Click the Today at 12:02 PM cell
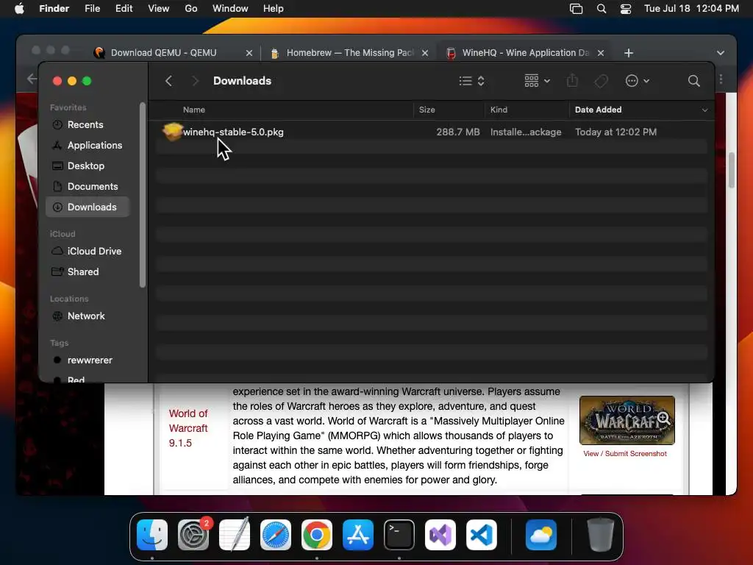This screenshot has height=565, width=753. click(615, 132)
